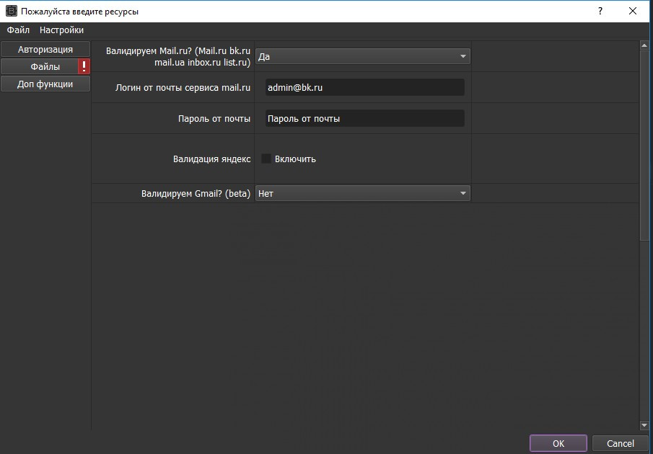Click the application icon in the title bar
The height and width of the screenshot is (454, 653).
point(11,12)
